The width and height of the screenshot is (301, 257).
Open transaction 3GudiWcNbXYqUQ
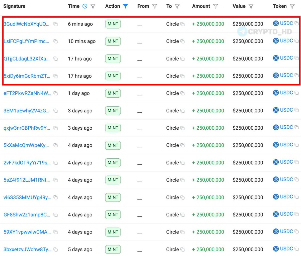click(x=27, y=24)
